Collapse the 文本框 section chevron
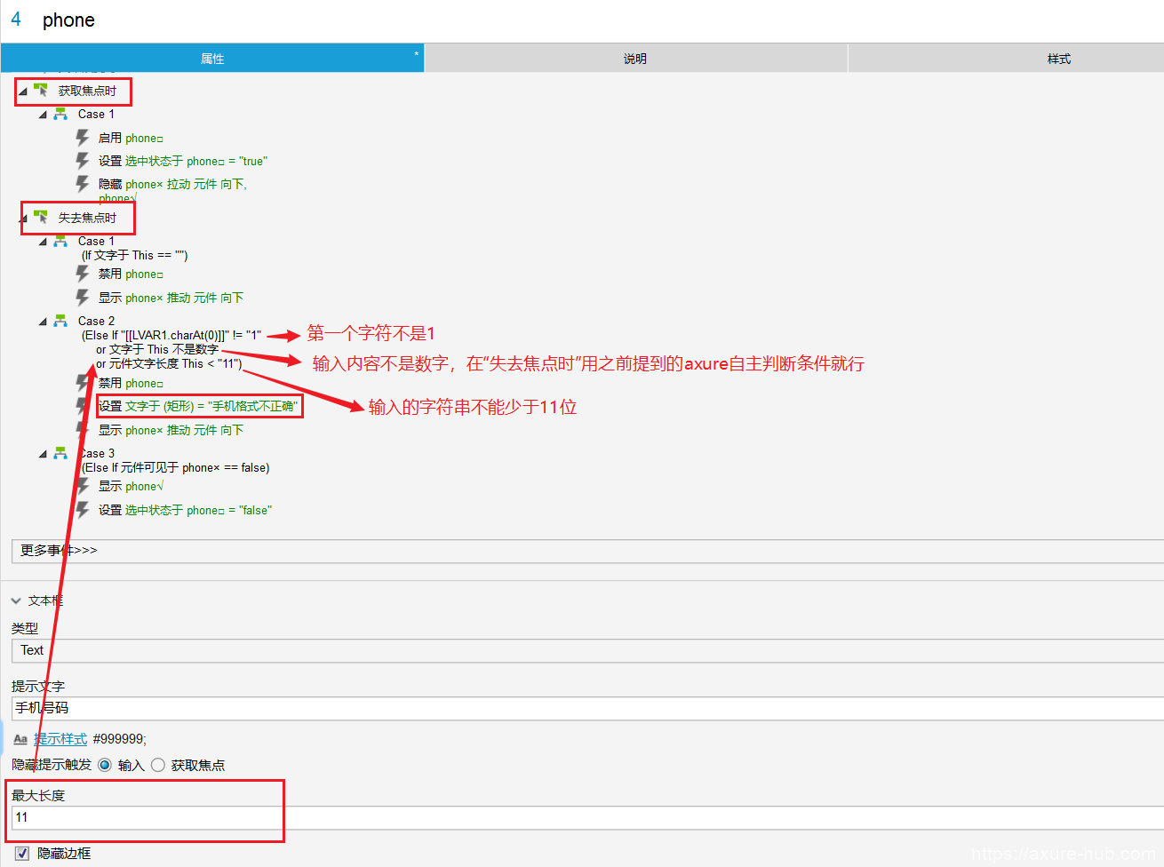 pos(16,601)
